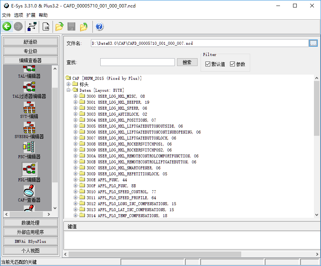
Task: Click the connection arrows toolbar icon
Action: point(32,26)
